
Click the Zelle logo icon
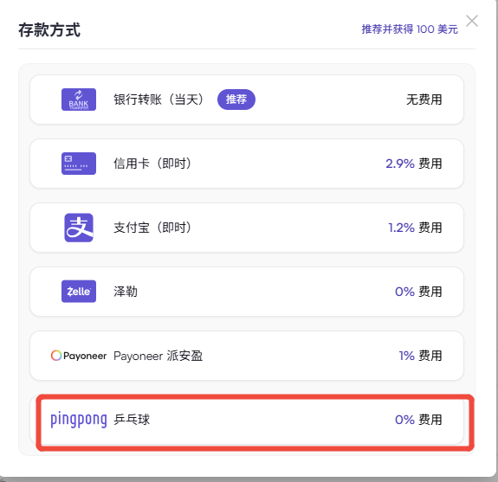(79, 292)
